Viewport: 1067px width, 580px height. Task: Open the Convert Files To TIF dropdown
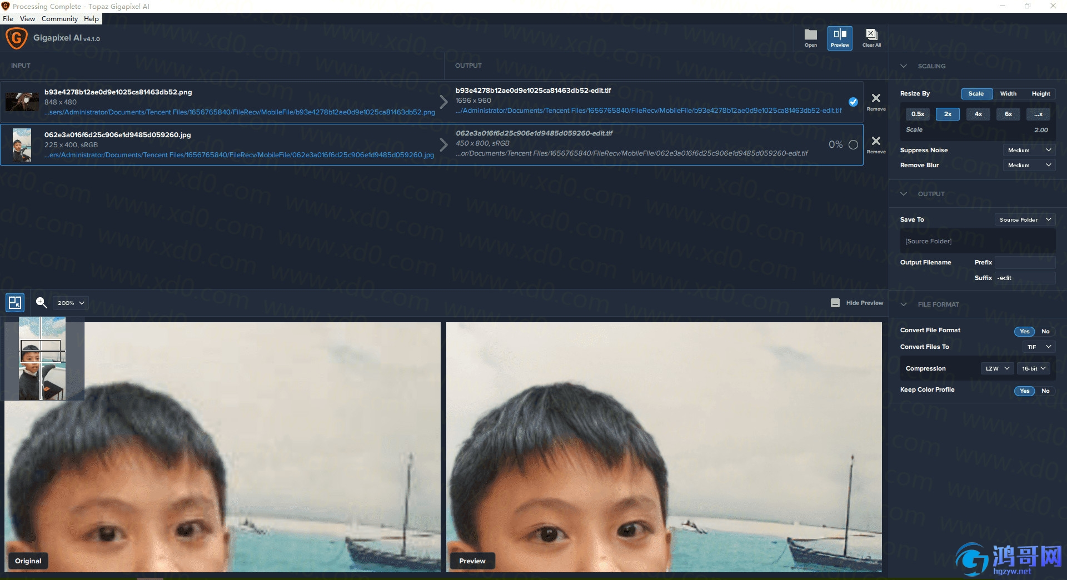(1039, 347)
